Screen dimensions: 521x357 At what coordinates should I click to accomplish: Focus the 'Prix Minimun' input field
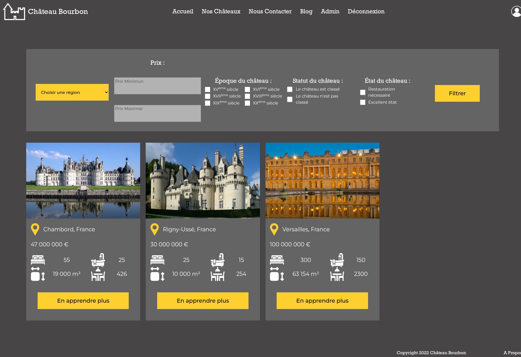coord(157,86)
